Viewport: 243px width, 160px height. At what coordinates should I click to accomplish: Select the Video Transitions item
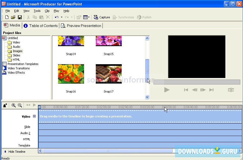(18, 68)
